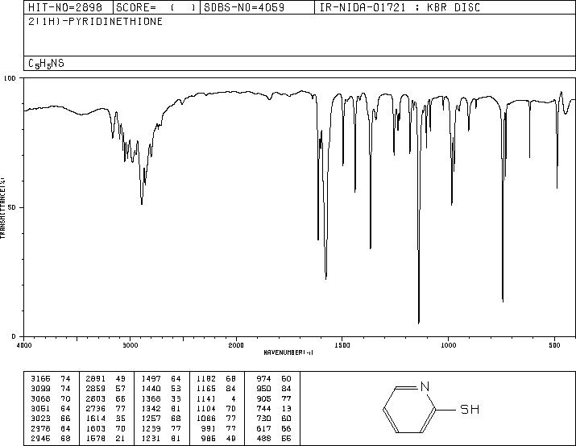Select peak table entry 744 13
Screen dimensions: 576x446
pyautogui.click(x=274, y=408)
